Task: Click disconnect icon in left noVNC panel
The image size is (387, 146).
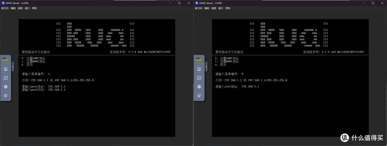Action: point(5,95)
